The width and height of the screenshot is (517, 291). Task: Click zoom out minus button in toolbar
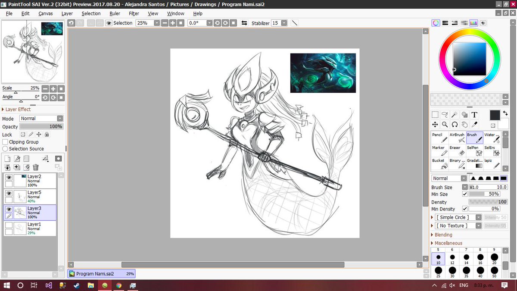tap(164, 23)
